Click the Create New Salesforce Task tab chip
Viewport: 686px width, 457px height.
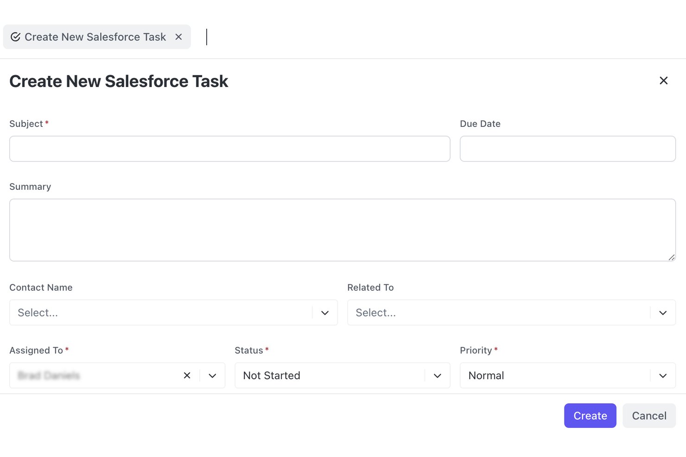pos(96,37)
